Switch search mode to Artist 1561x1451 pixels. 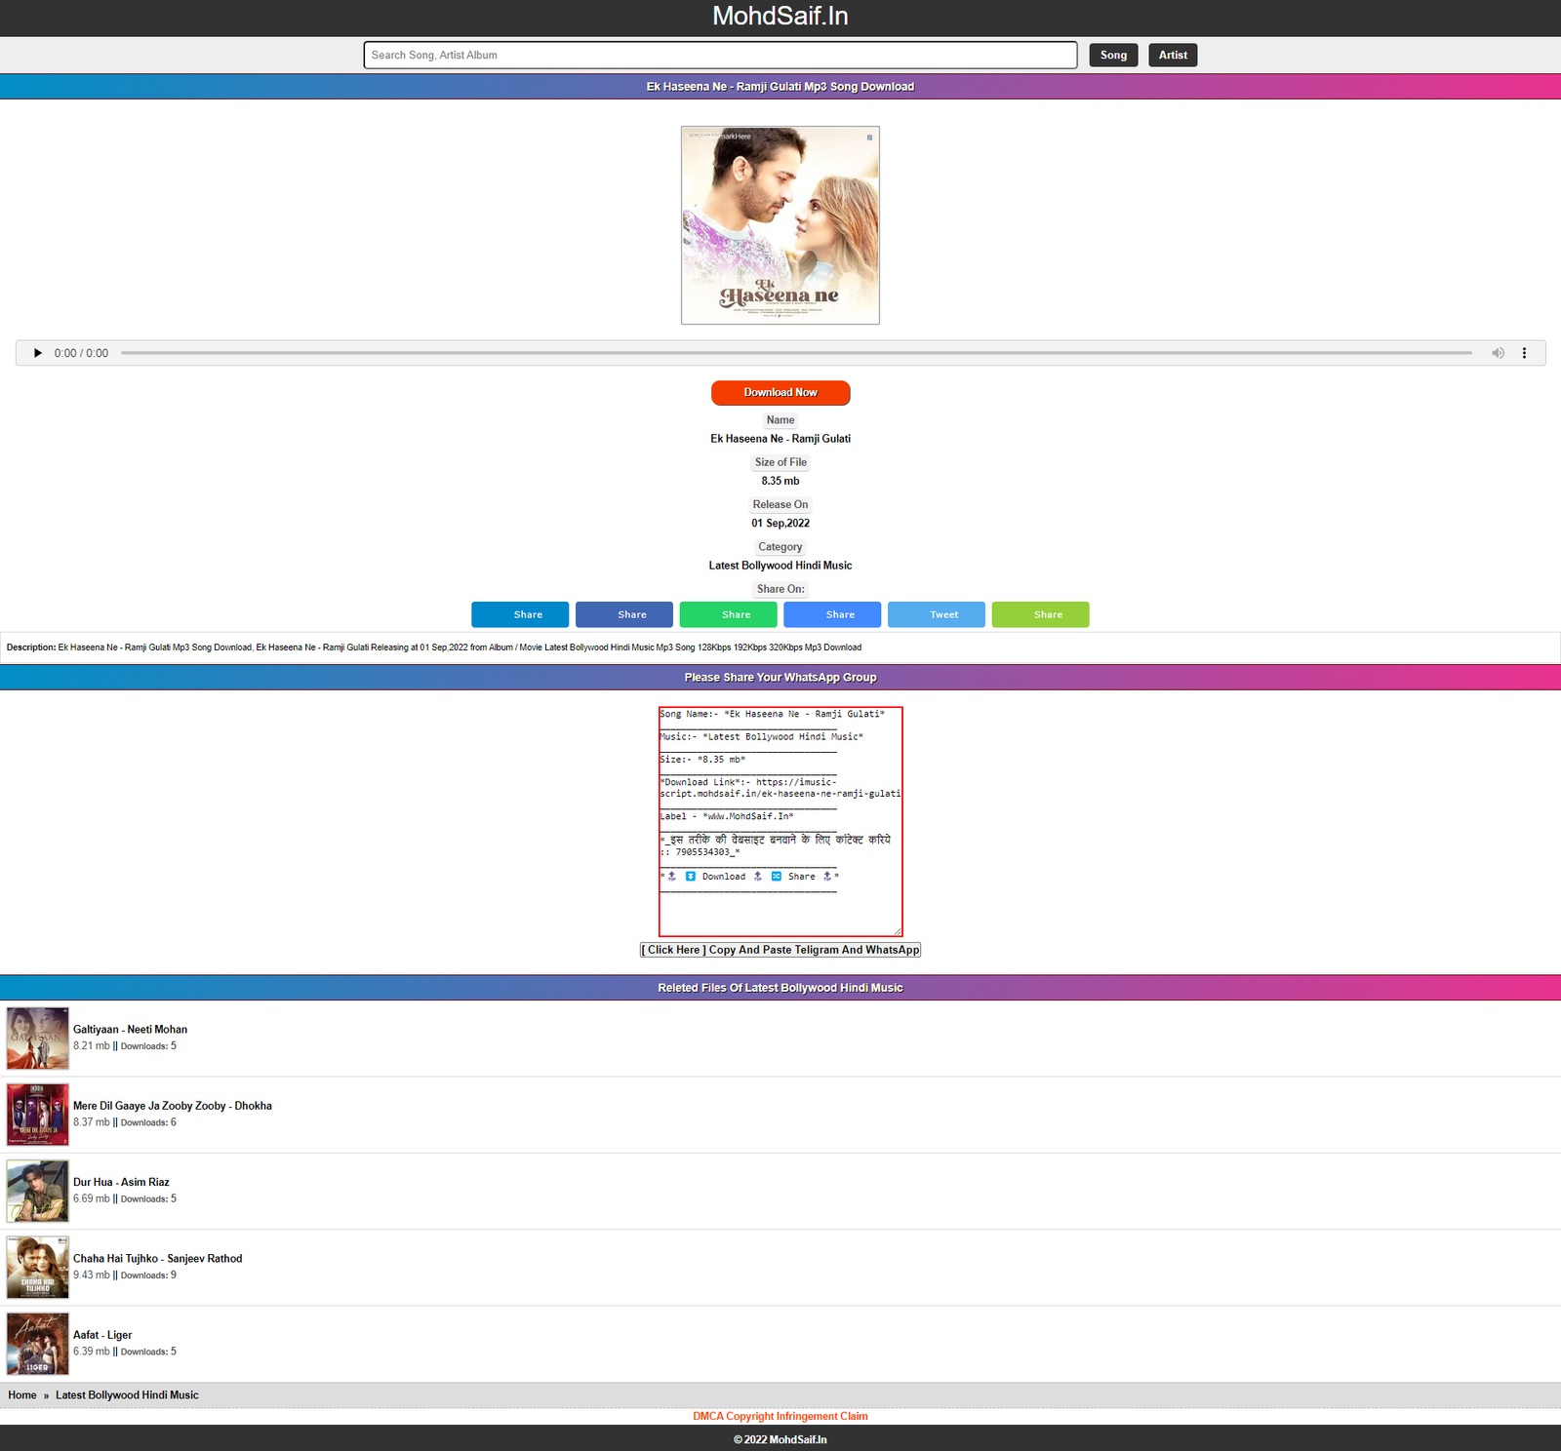(x=1173, y=55)
